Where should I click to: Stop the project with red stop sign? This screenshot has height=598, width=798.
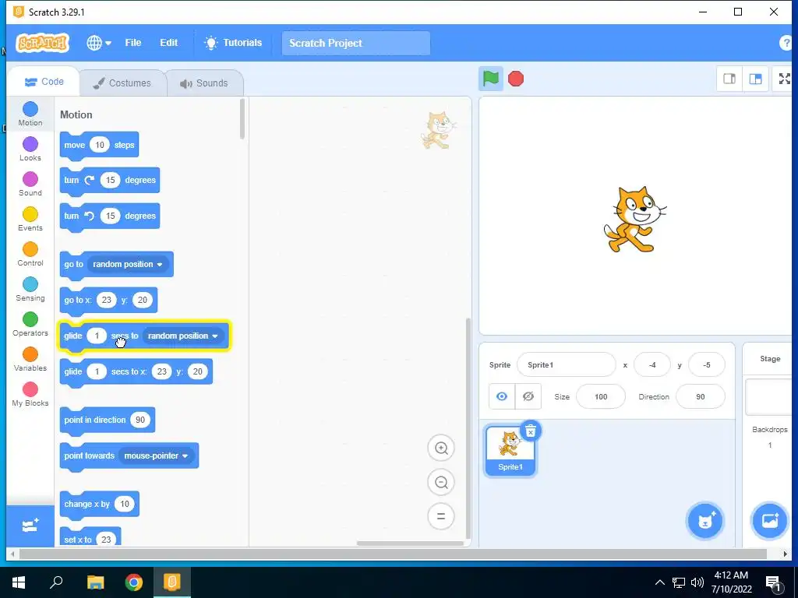click(516, 79)
